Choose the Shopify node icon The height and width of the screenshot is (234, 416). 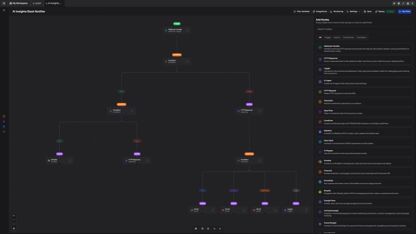pos(318,191)
